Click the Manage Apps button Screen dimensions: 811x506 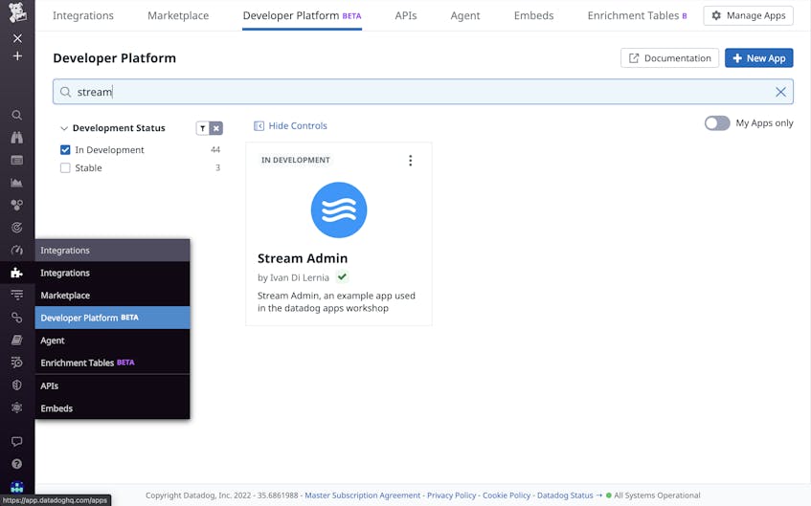tap(749, 15)
